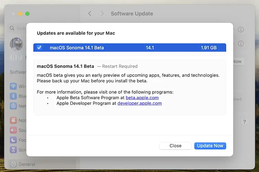Open the beta.apple.com link
Screen dimensions: 259x172
point(142,98)
